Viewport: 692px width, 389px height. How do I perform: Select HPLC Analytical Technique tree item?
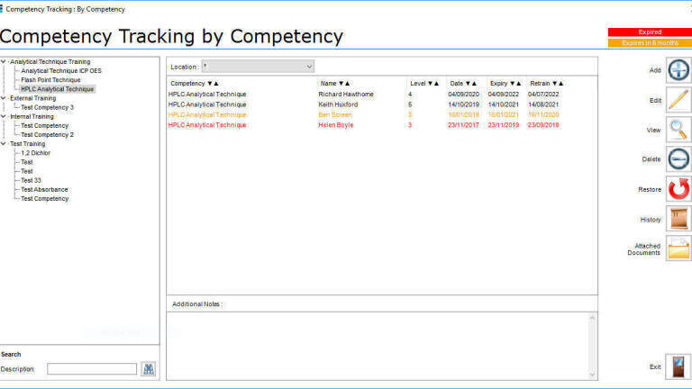pyautogui.click(x=58, y=89)
